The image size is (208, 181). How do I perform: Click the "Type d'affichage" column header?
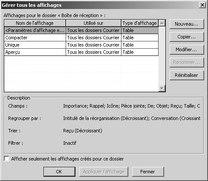click(x=140, y=23)
